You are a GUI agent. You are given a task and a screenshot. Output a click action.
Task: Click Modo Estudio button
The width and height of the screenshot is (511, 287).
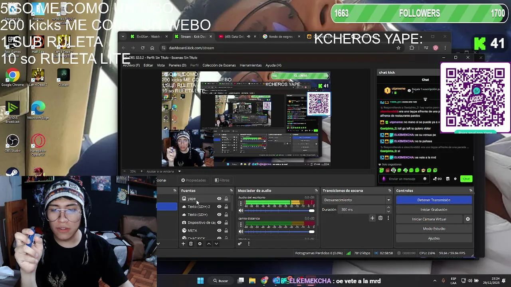(434, 229)
